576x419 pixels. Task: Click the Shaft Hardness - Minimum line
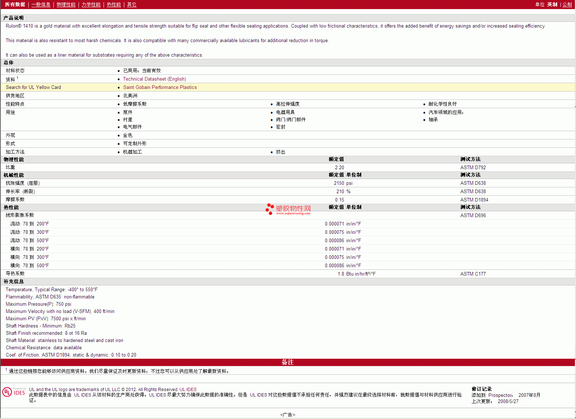41,326
